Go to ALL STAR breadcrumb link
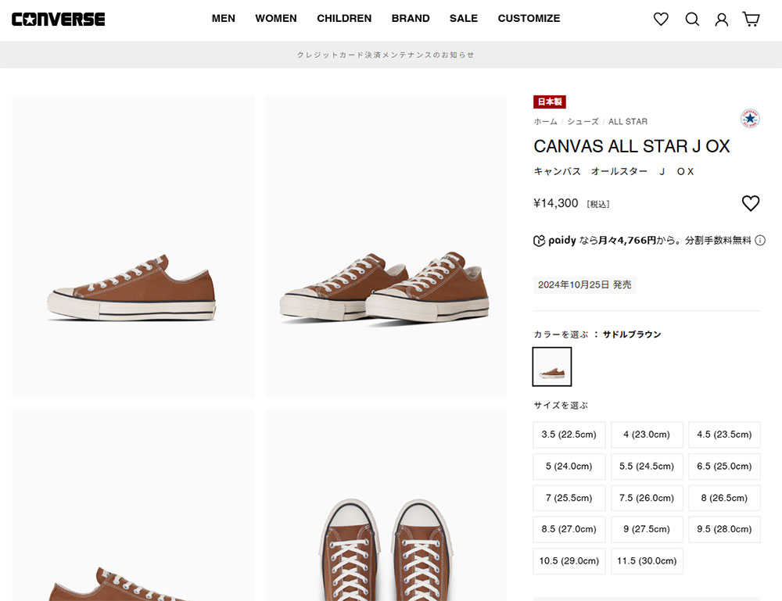 (x=628, y=122)
